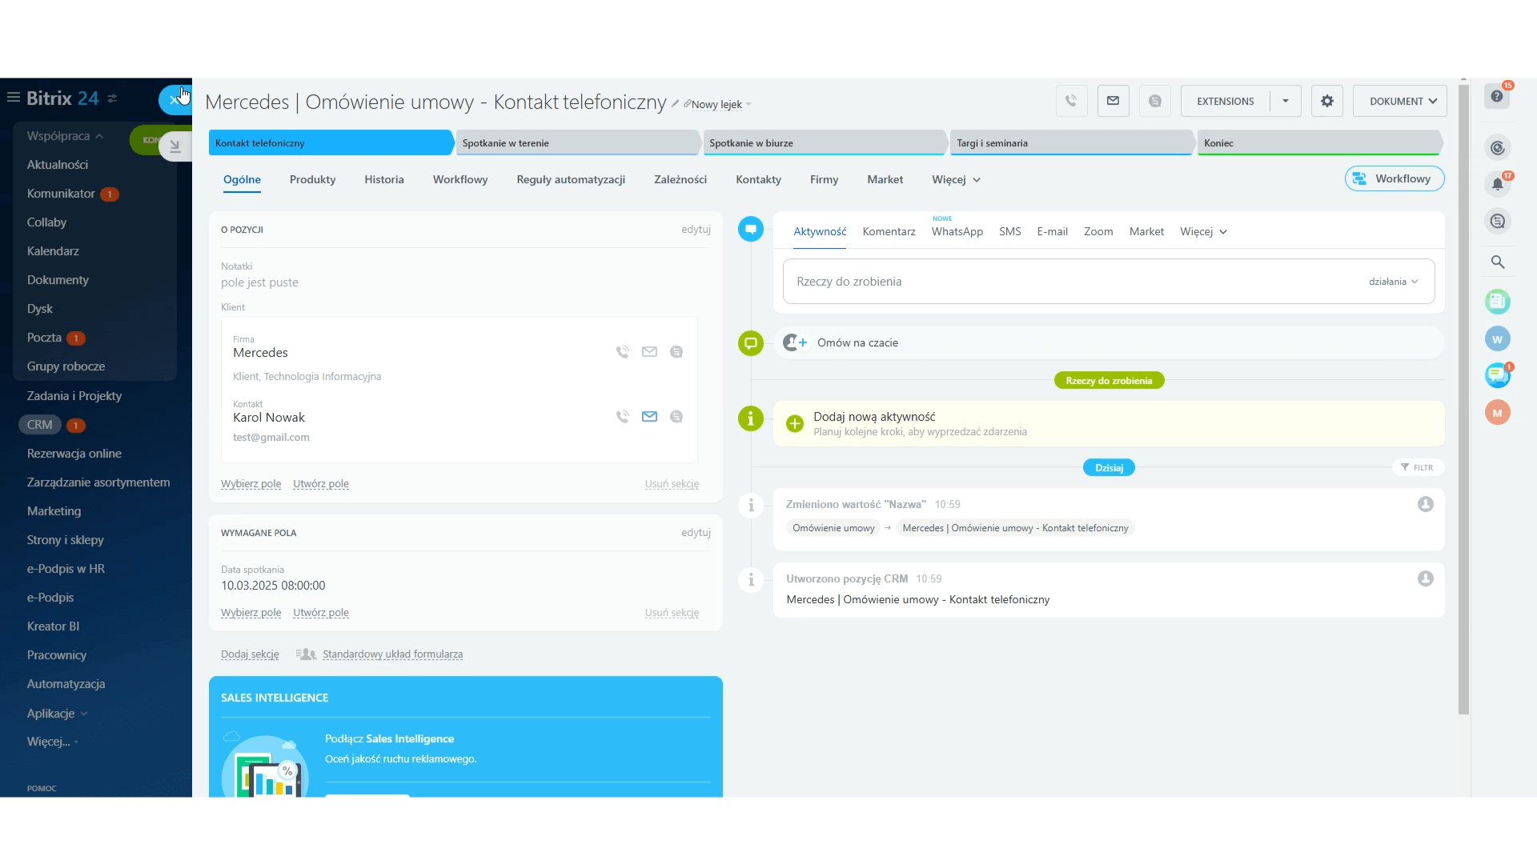Click the Workflowy button on the right
This screenshot has height=864, width=1537.
(x=1394, y=179)
